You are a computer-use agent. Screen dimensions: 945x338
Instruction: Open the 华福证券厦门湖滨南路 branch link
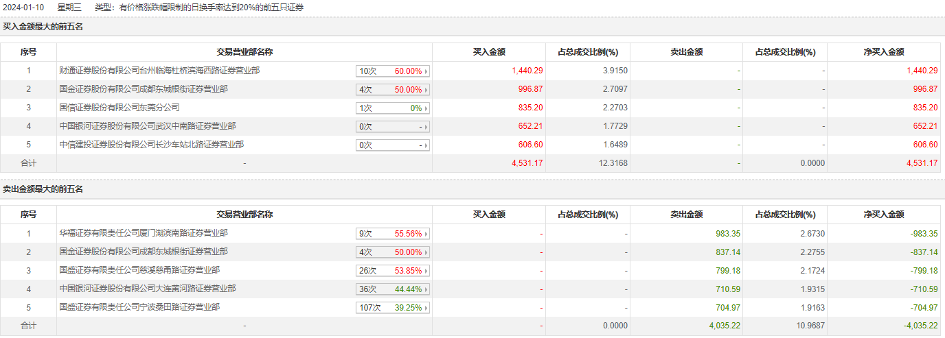coord(144,233)
